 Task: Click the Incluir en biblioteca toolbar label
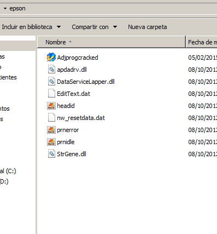[x=27, y=27]
